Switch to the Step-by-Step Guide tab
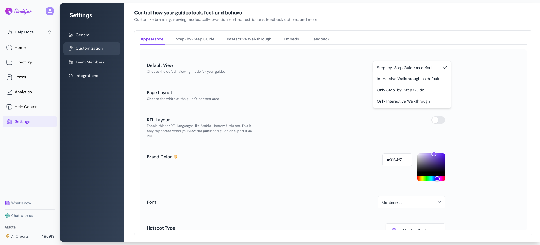 point(195,39)
